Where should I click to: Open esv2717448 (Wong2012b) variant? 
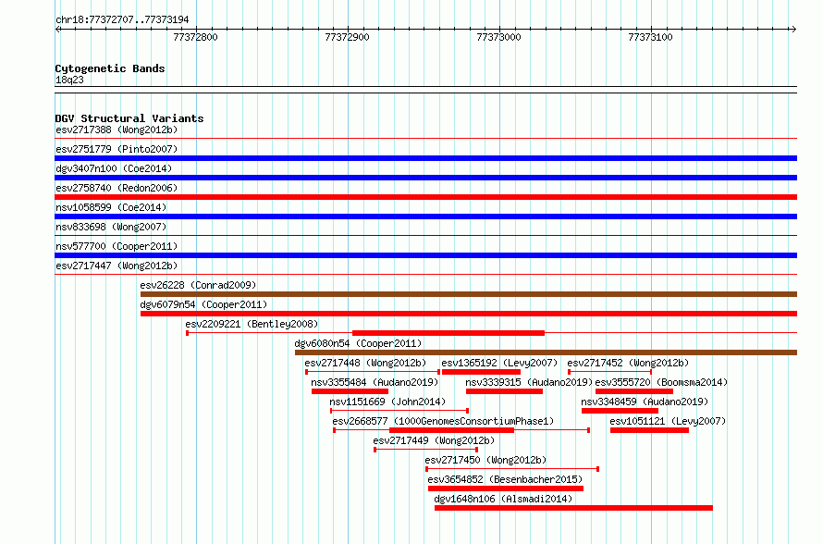365,363
